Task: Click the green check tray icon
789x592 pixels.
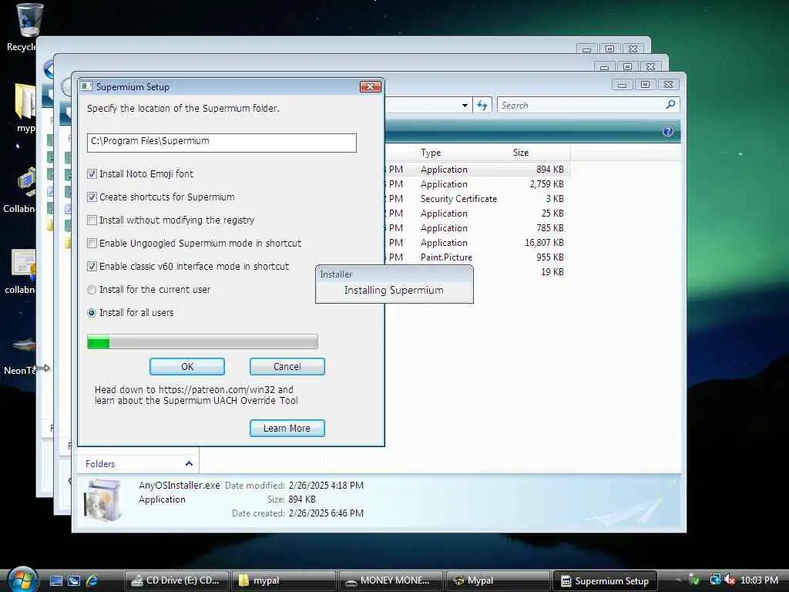Action: pyautogui.click(x=695, y=580)
